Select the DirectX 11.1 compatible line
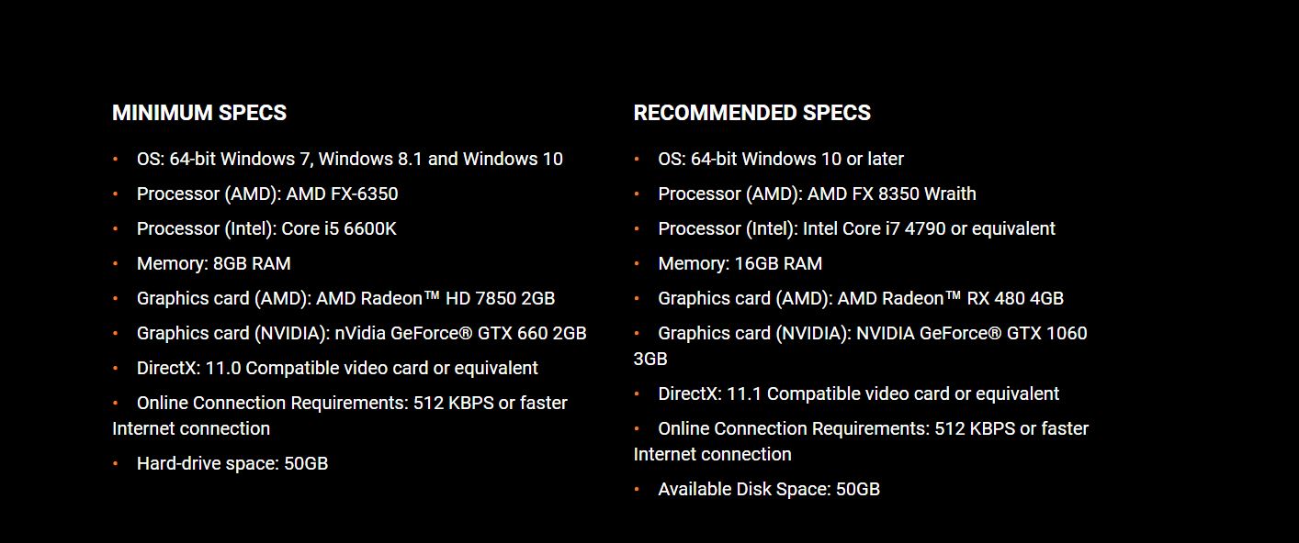The image size is (1299, 543). (859, 393)
